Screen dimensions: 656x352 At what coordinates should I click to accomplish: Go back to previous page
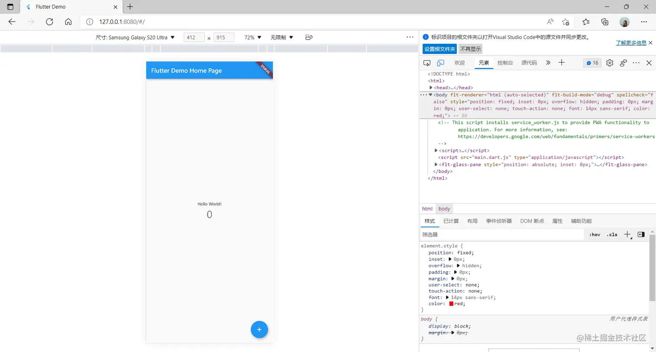(12, 22)
